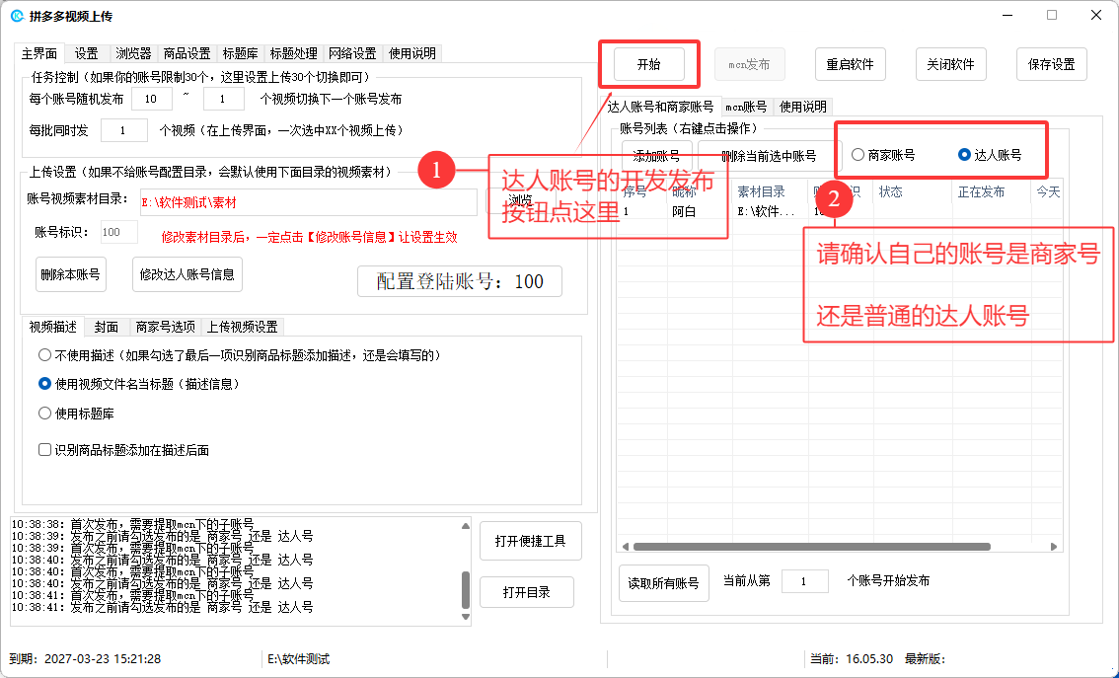Viewport: 1119px width, 678px height.
Task: Click the E:\软件测试 path in status bar
Action: [x=298, y=658]
